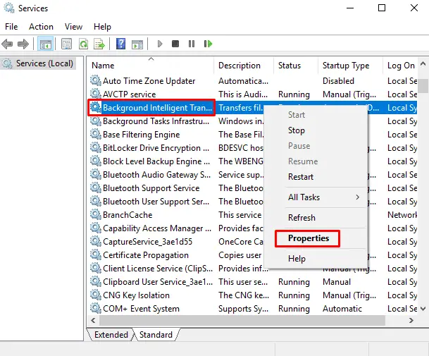Sort by the Log On column header

click(400, 66)
